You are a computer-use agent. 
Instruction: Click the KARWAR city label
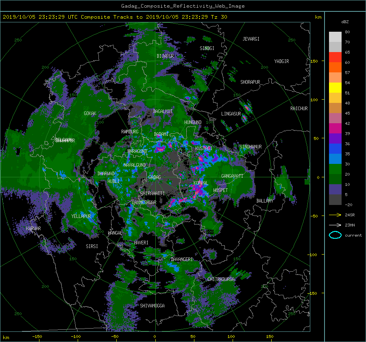(33, 229)
